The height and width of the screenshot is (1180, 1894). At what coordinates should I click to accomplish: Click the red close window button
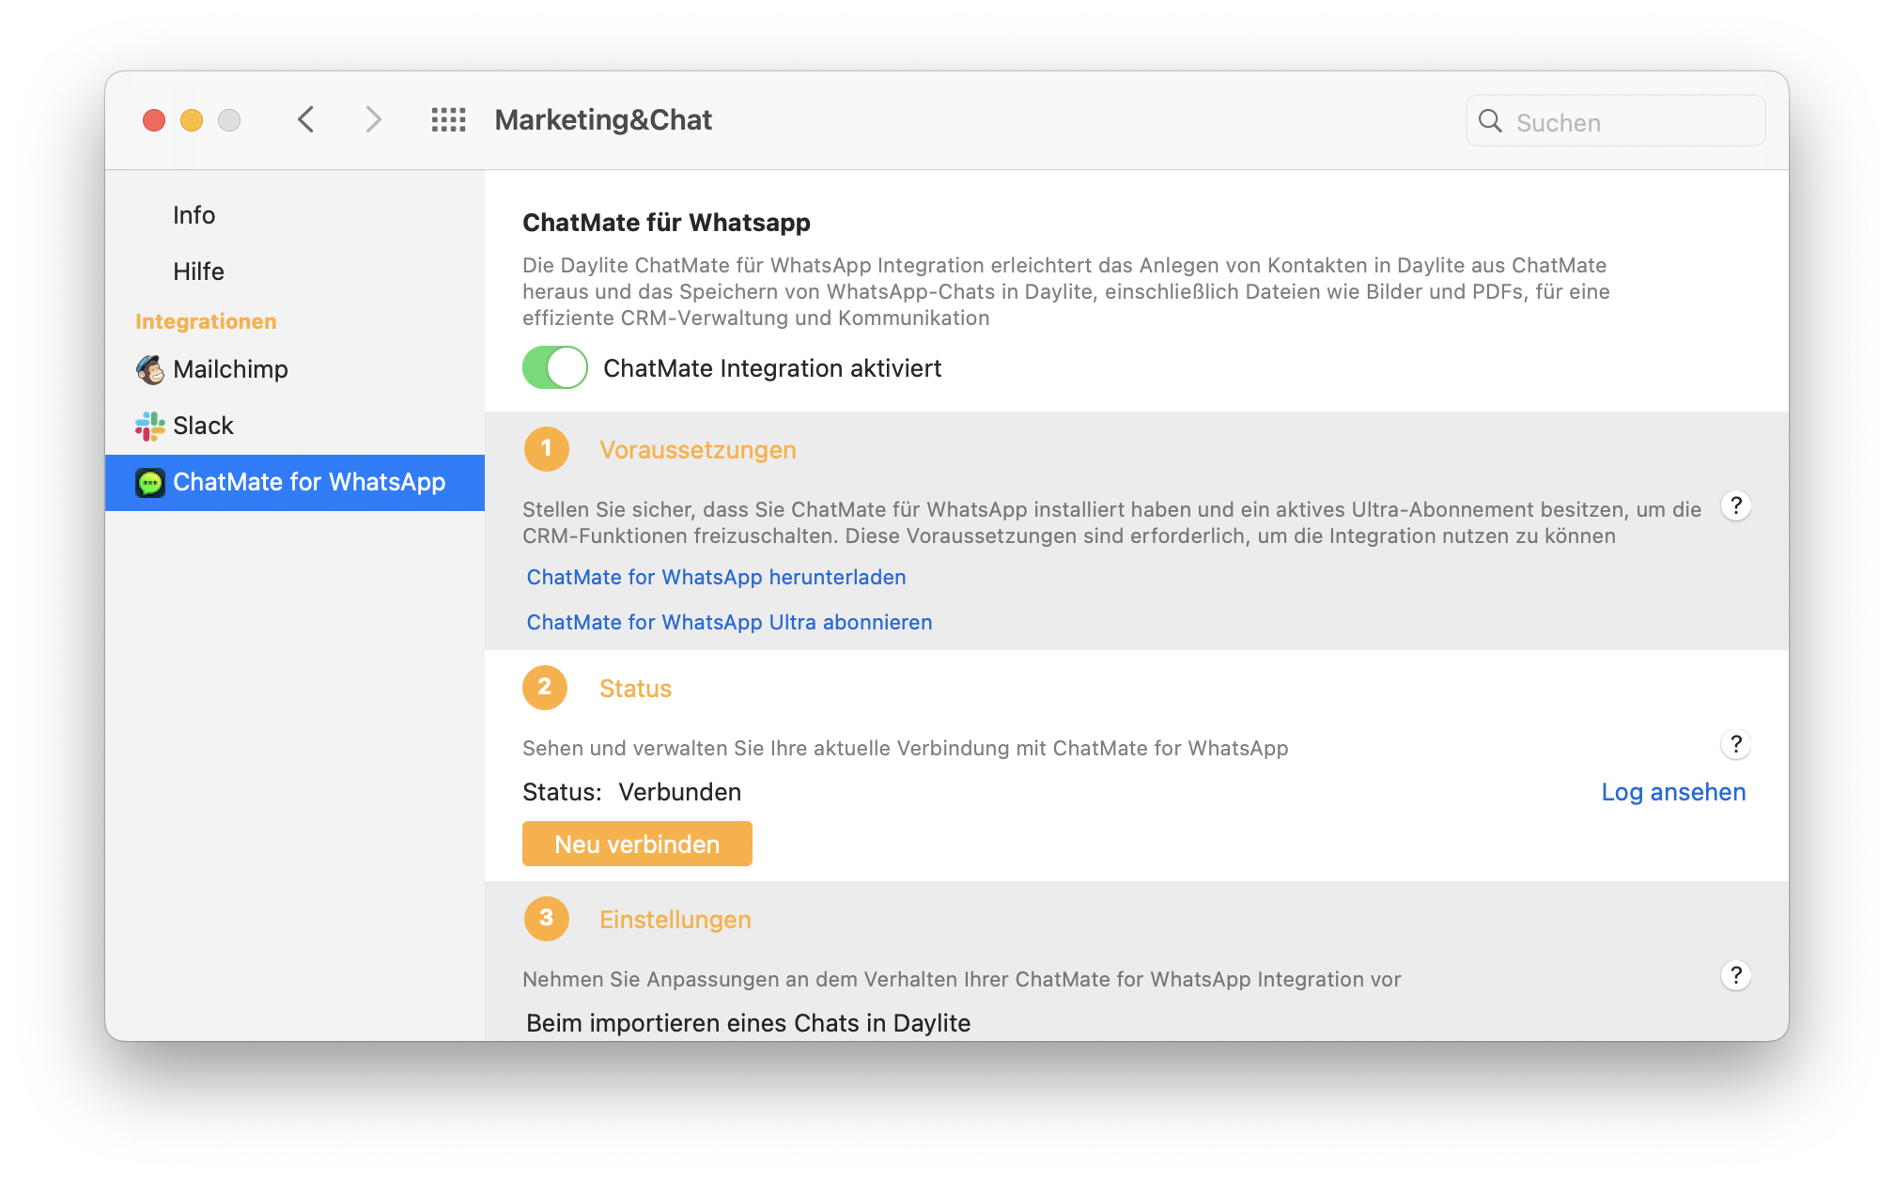pos(154,120)
